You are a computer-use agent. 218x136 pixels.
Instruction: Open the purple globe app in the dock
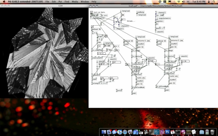[x=183, y=132]
